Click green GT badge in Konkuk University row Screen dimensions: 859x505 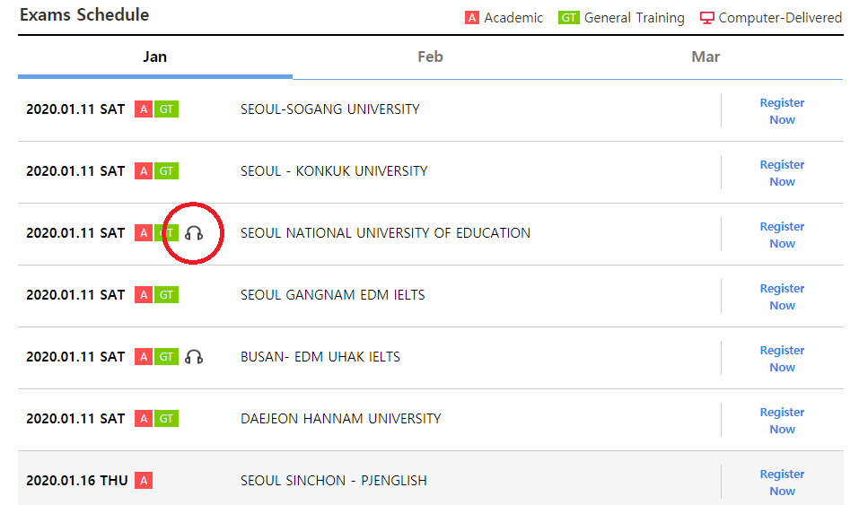pos(167,171)
